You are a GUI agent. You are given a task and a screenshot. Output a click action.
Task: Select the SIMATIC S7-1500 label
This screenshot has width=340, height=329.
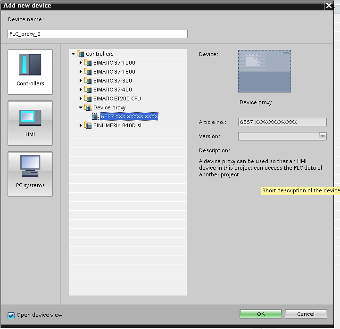coord(114,72)
